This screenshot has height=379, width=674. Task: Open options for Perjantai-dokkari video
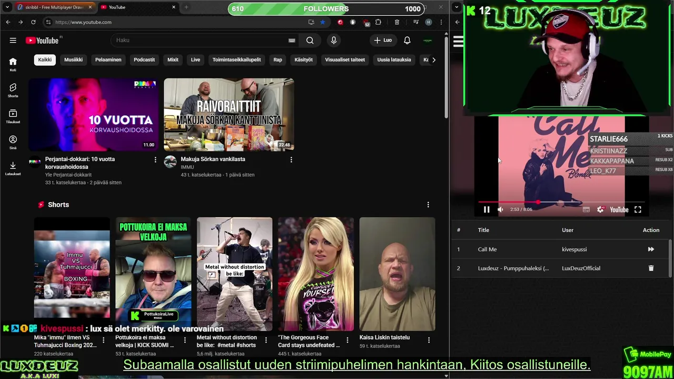155,159
